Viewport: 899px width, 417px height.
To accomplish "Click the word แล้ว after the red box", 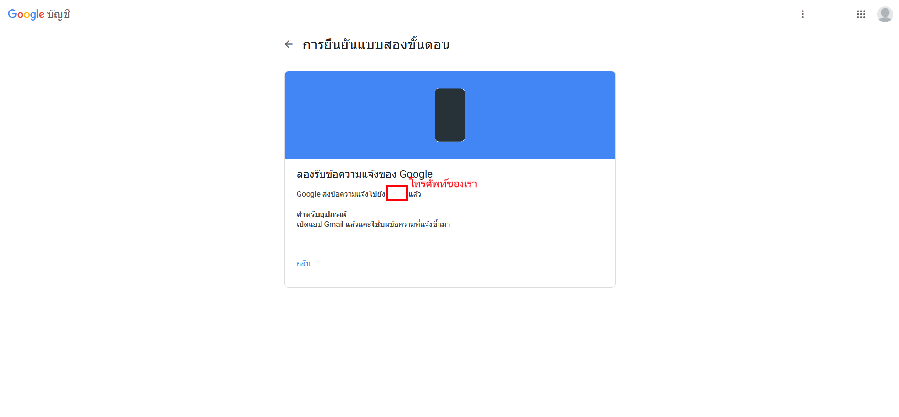I will pos(415,194).
